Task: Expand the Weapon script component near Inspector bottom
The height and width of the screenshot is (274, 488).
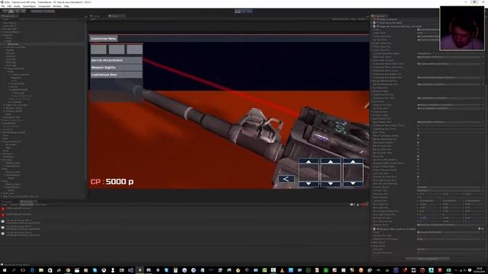Action: coord(372,229)
